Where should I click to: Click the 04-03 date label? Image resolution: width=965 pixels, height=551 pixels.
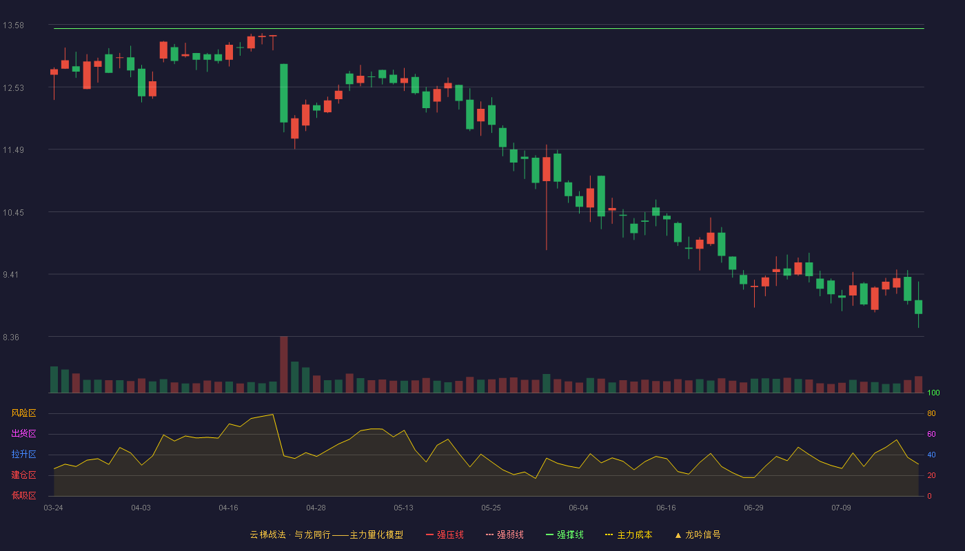pos(141,508)
